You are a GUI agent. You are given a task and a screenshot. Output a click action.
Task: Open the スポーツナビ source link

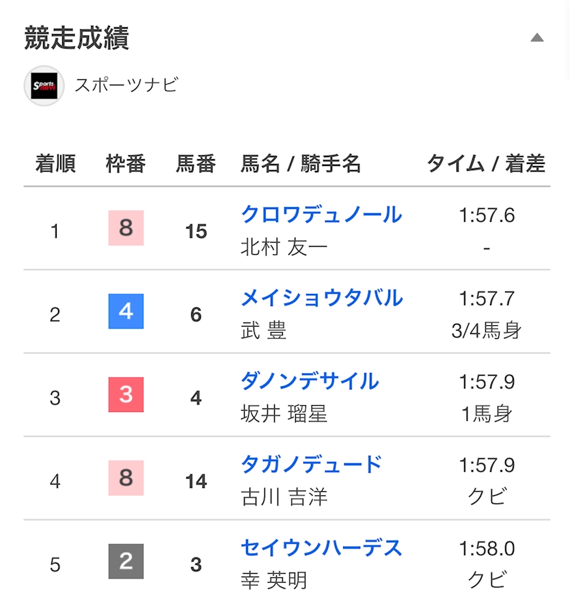pos(127,85)
